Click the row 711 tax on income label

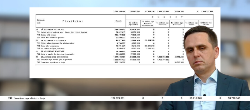point(64,32)
